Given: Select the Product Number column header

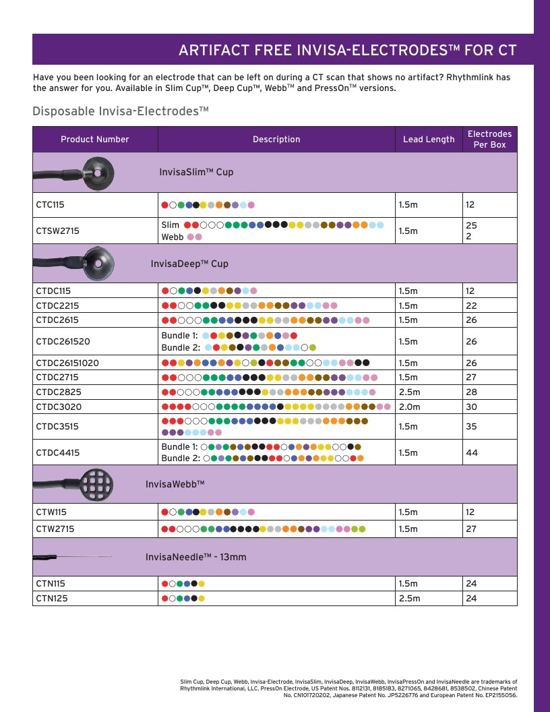Looking at the screenshot, I should (x=95, y=140).
